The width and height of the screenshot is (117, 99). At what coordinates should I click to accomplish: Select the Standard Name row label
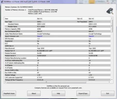(13, 24)
